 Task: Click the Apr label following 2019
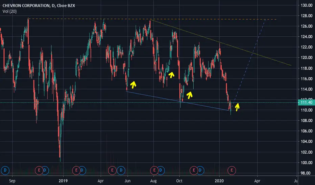(x=100, y=181)
